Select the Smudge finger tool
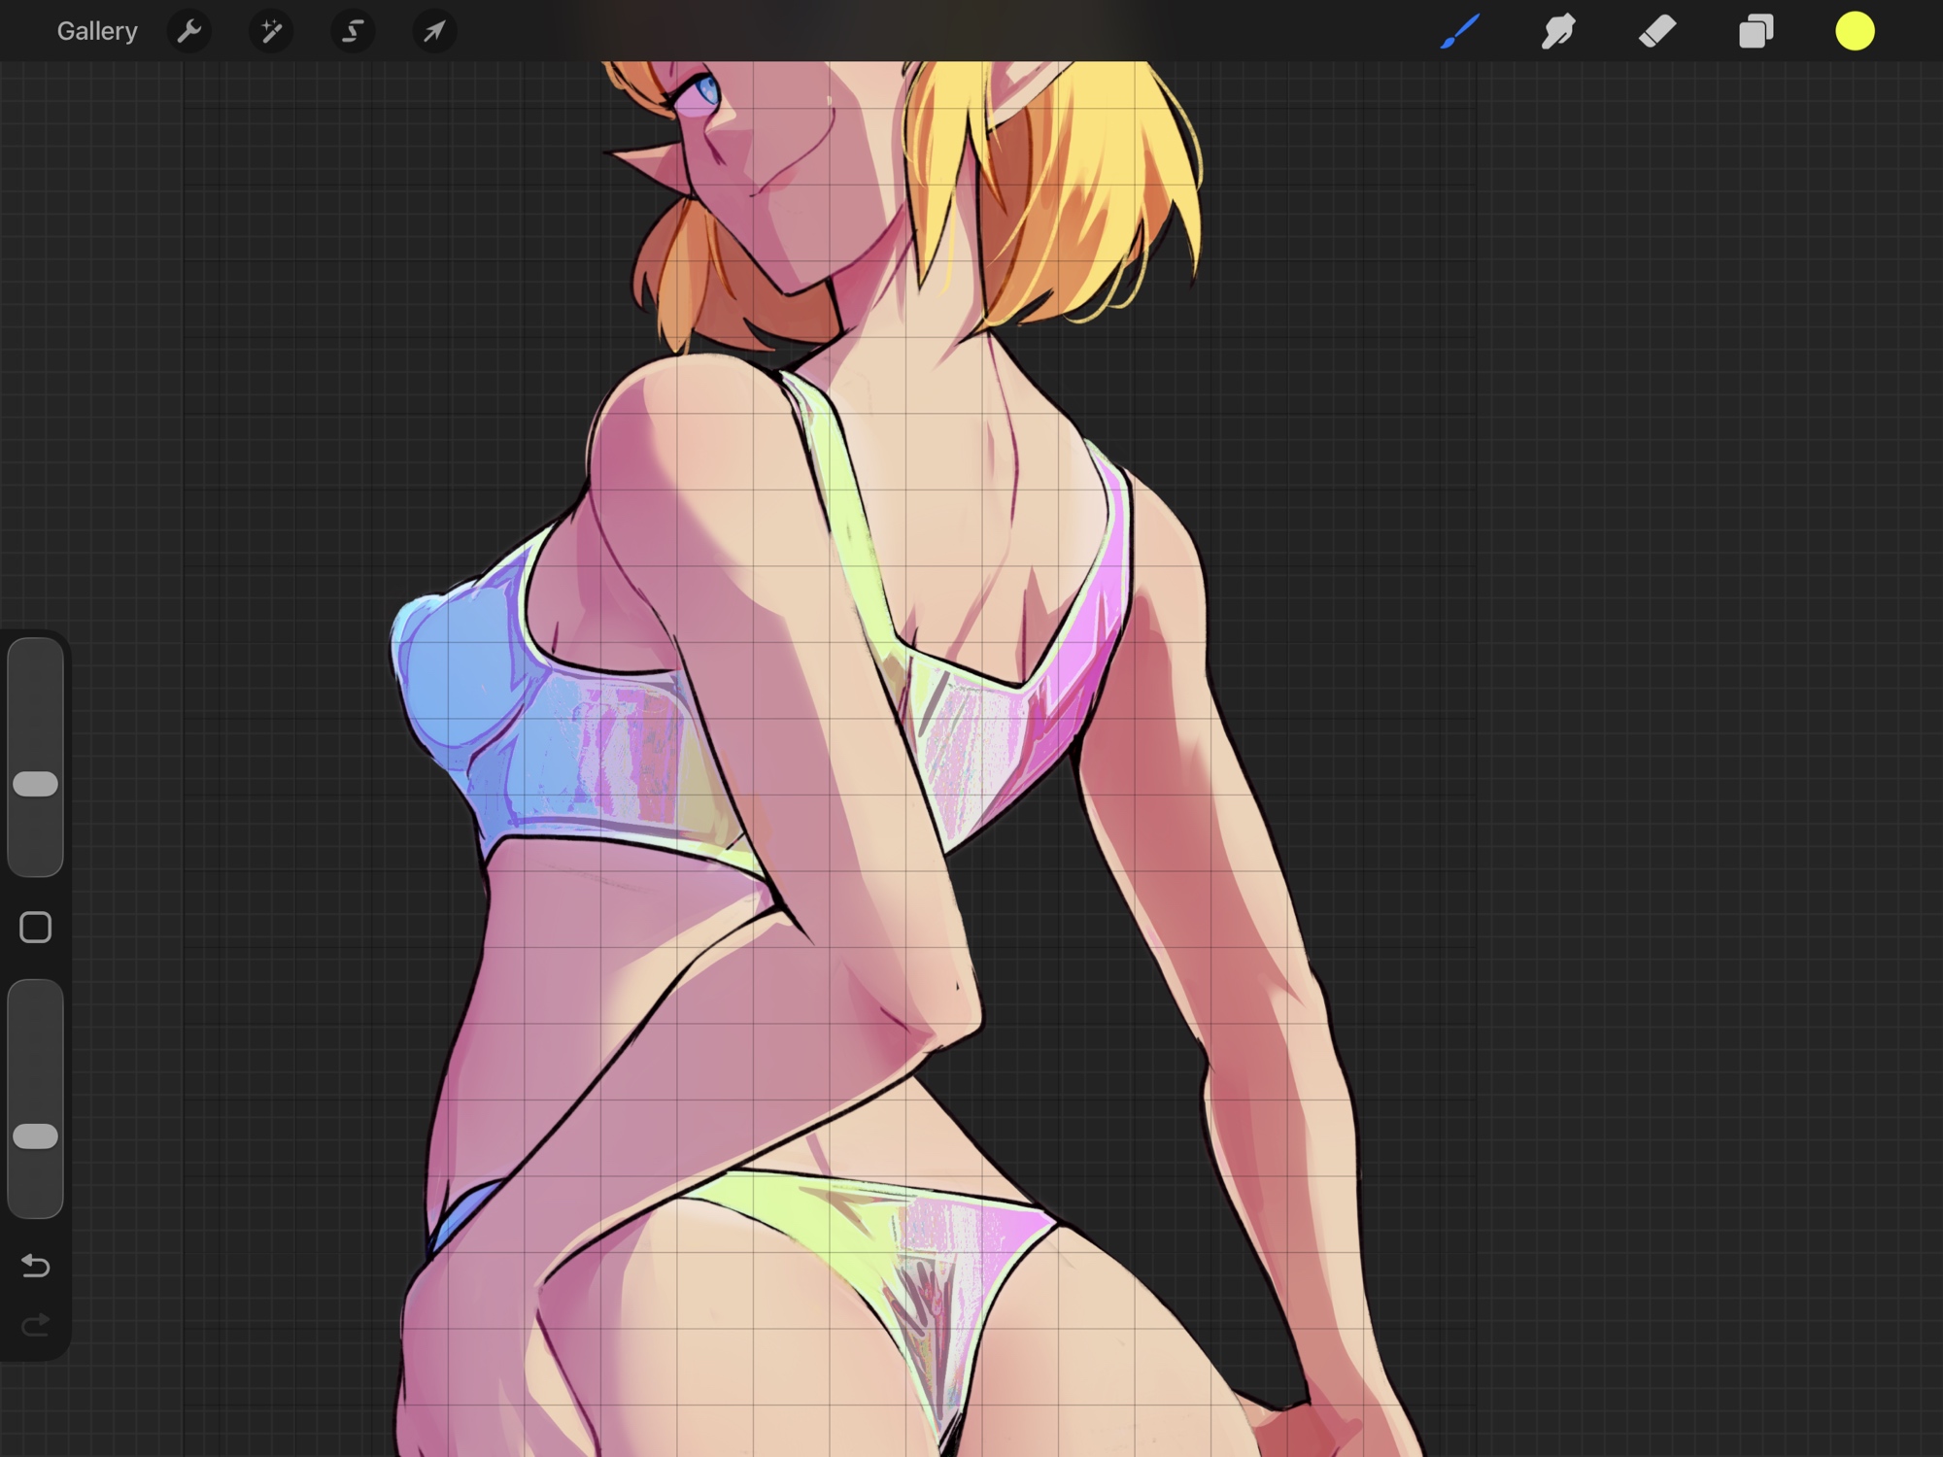This screenshot has width=1943, height=1457. tap(1558, 31)
